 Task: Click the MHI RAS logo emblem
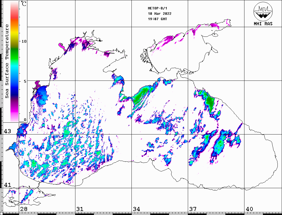click(263, 11)
